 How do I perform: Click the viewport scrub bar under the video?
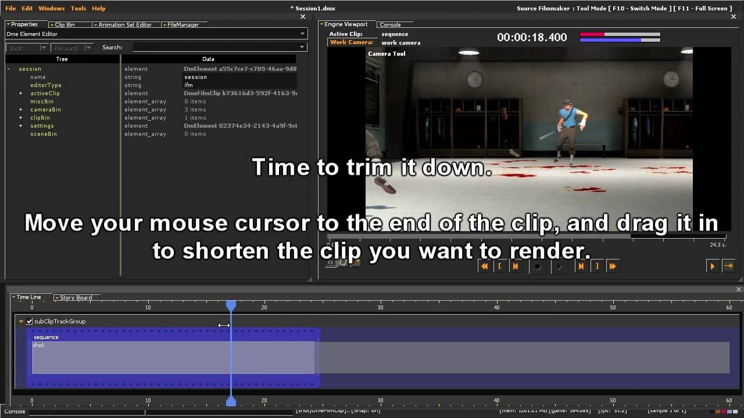coord(526,237)
